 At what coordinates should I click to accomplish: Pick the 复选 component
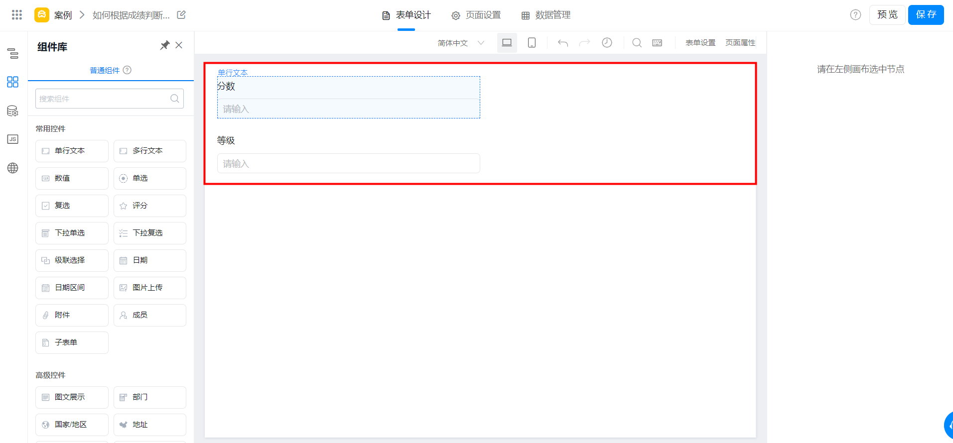point(72,206)
